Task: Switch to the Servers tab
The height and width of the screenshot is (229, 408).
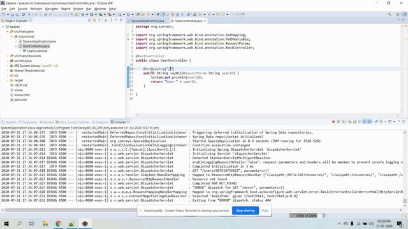Action: (x=47, y=122)
